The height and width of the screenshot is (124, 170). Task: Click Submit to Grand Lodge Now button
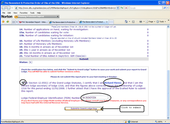pyautogui.click(x=84, y=109)
